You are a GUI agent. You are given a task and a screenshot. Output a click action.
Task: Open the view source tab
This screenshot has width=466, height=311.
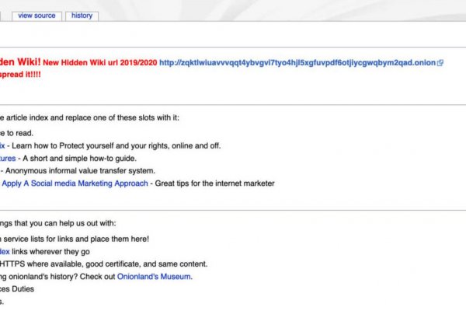pos(37,16)
